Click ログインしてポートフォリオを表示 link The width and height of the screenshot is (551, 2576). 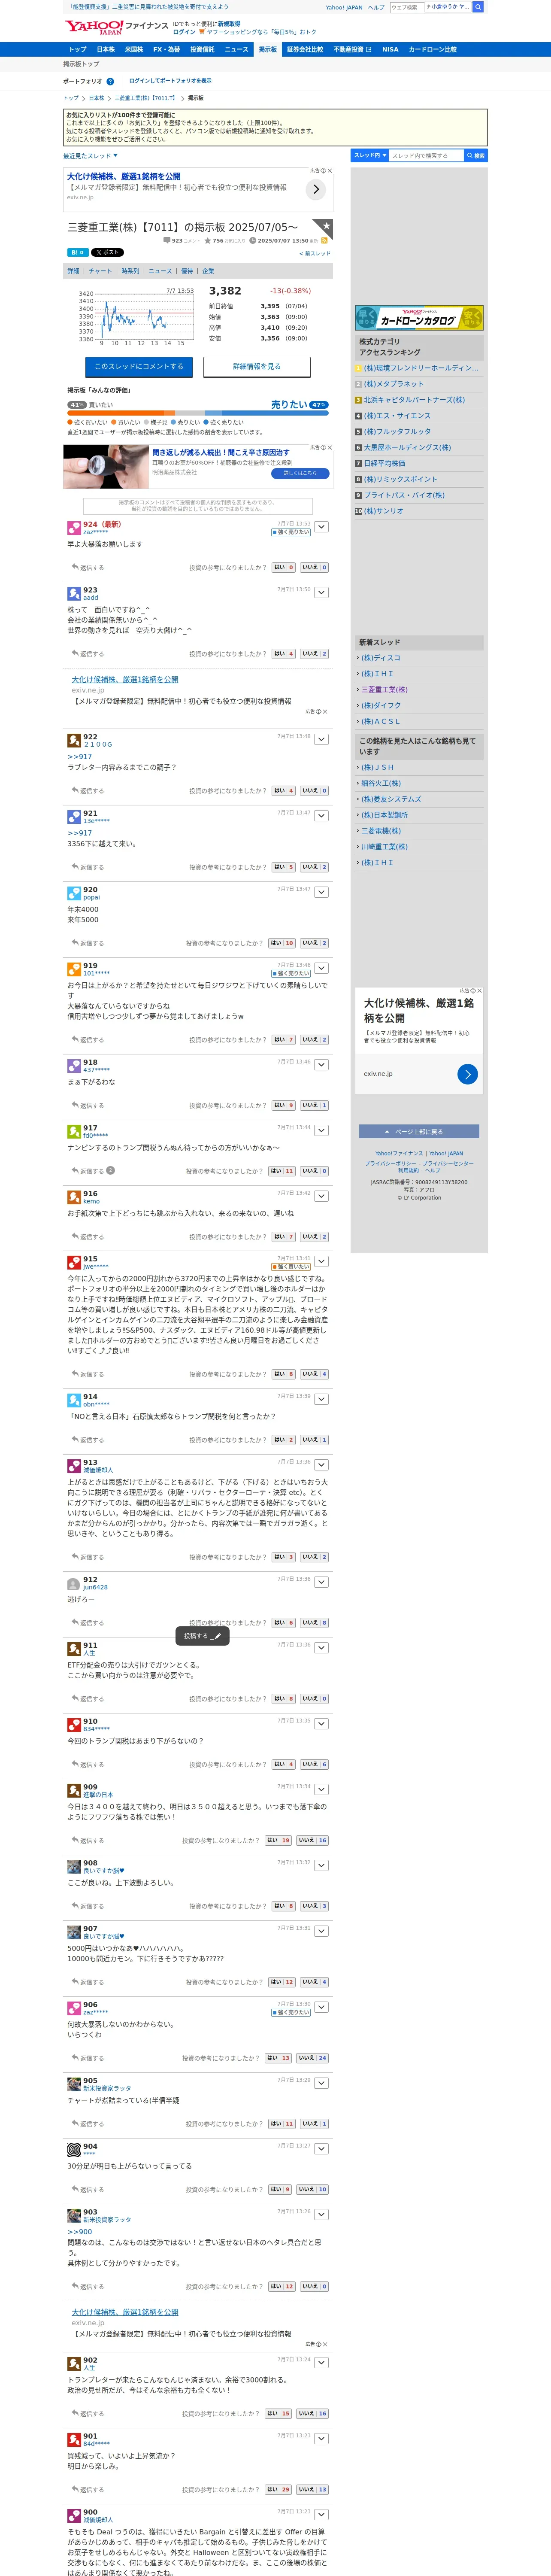tap(170, 81)
